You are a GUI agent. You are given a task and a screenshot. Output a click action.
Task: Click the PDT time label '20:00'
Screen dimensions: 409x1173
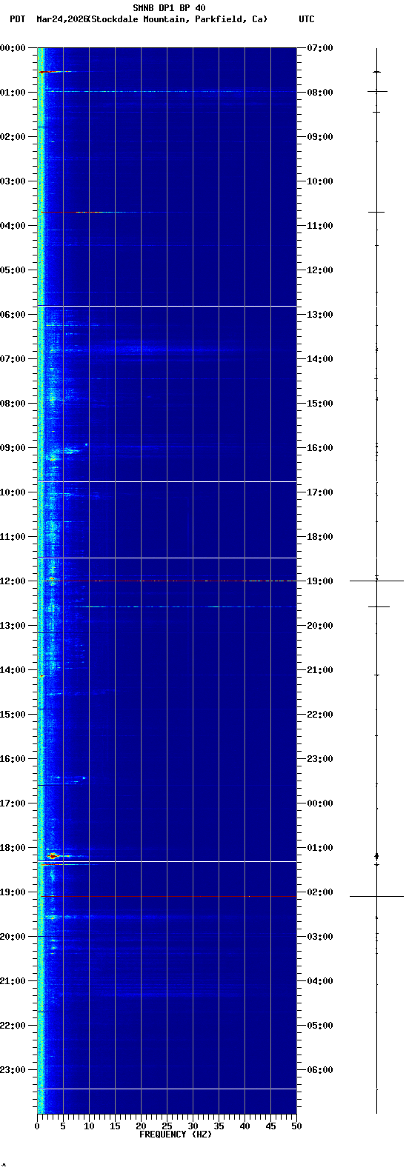[x=13, y=937]
